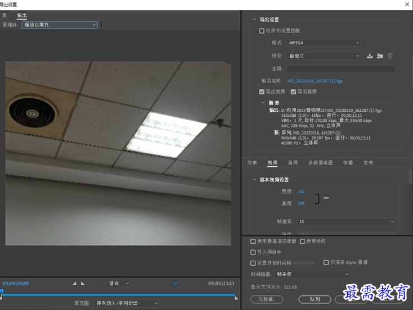Collapse the Basic Video Settings section
Screen dimensions: 413x310
point(254,180)
